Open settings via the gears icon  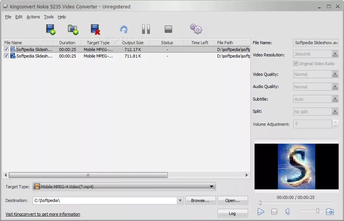196,29
